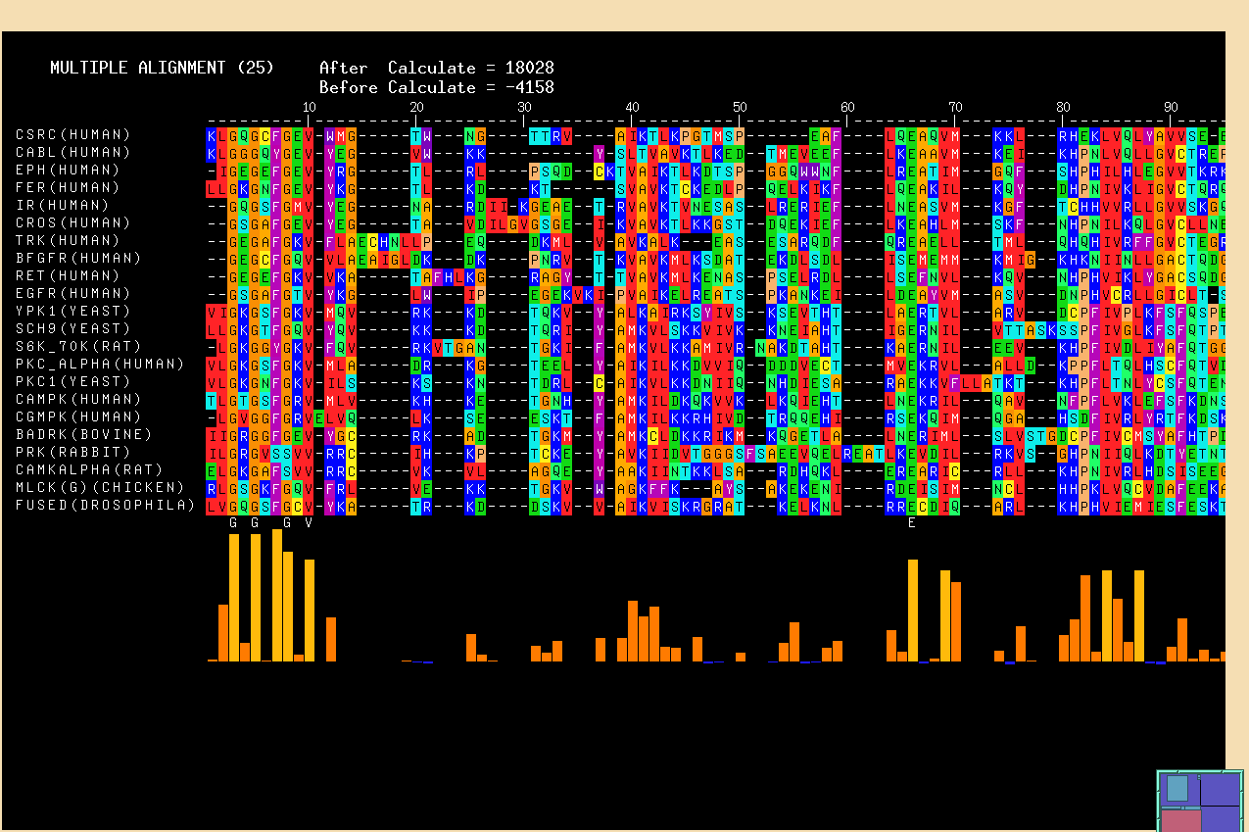Click the pink window in the pager
Viewport: 1249px width, 832px height.
1180,820
